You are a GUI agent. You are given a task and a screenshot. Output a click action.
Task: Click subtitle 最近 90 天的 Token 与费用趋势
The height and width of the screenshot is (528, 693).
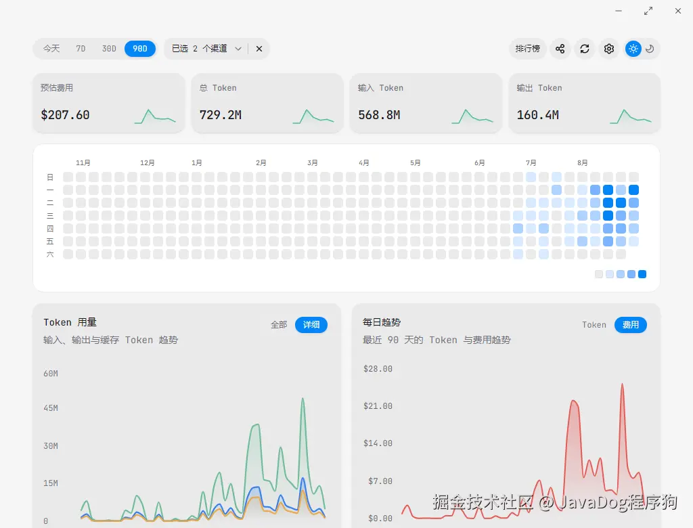click(437, 340)
